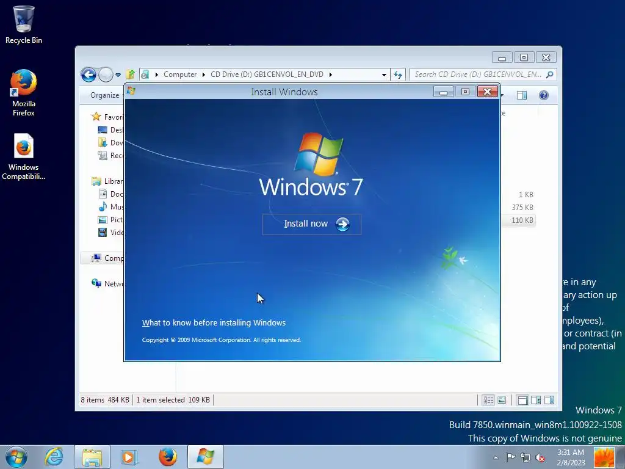This screenshot has width=625, height=469.
Task: Click Install now button
Action: click(x=312, y=224)
